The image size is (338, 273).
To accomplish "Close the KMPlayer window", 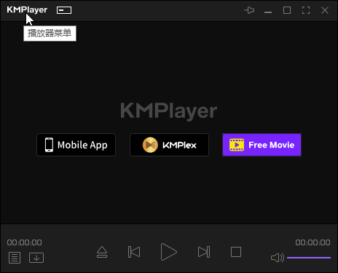I will coord(325,10).
